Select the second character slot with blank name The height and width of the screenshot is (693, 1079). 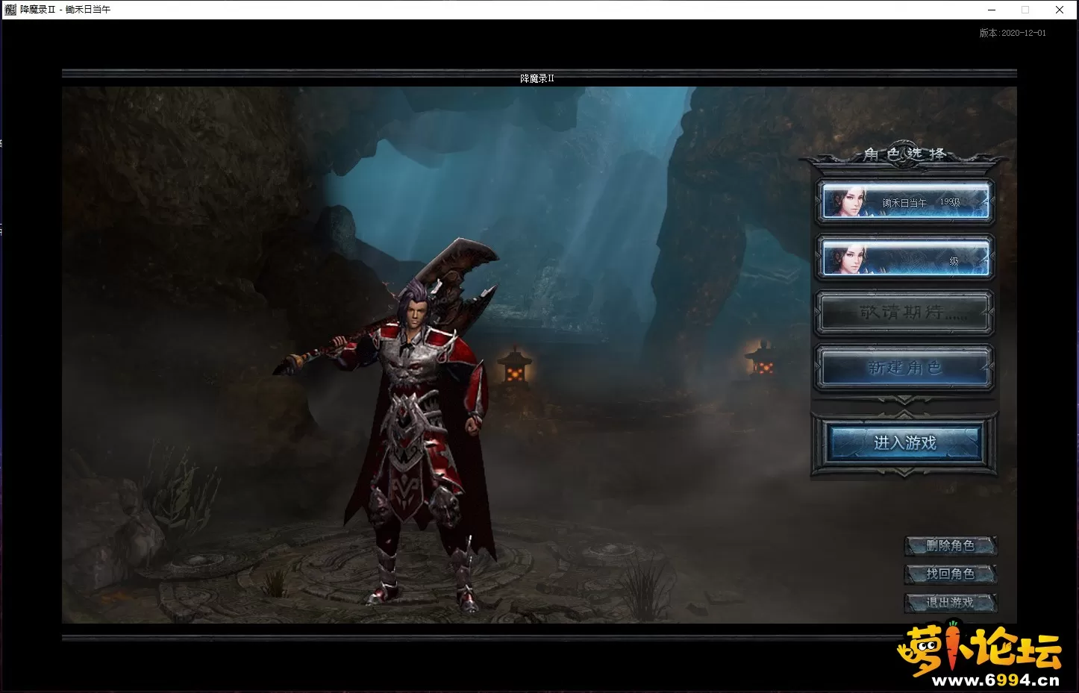click(x=905, y=257)
